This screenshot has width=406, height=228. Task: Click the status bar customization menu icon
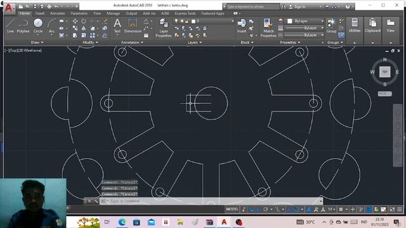tap(400, 210)
